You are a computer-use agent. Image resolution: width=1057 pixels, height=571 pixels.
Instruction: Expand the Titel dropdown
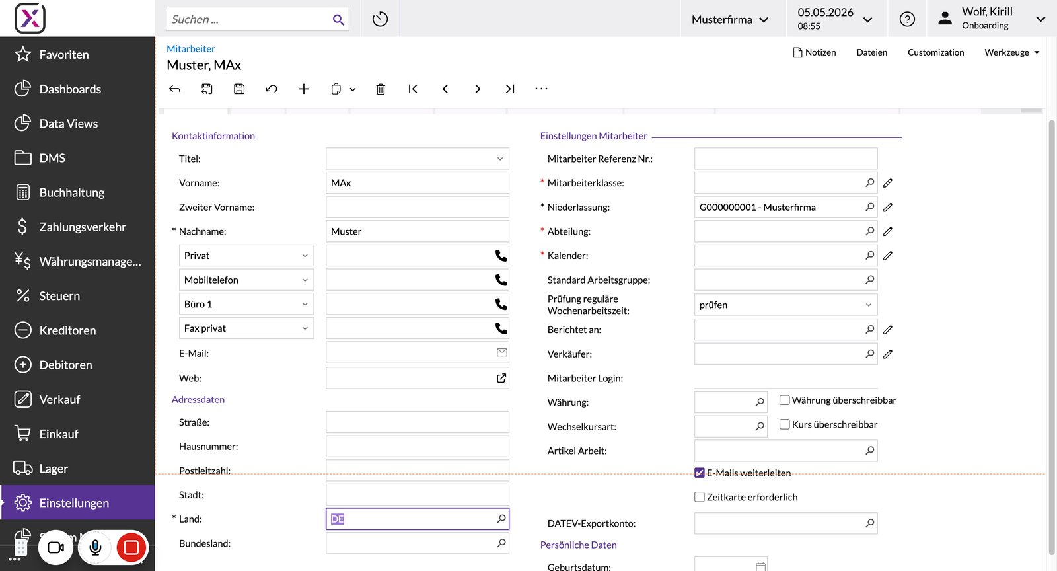click(500, 159)
